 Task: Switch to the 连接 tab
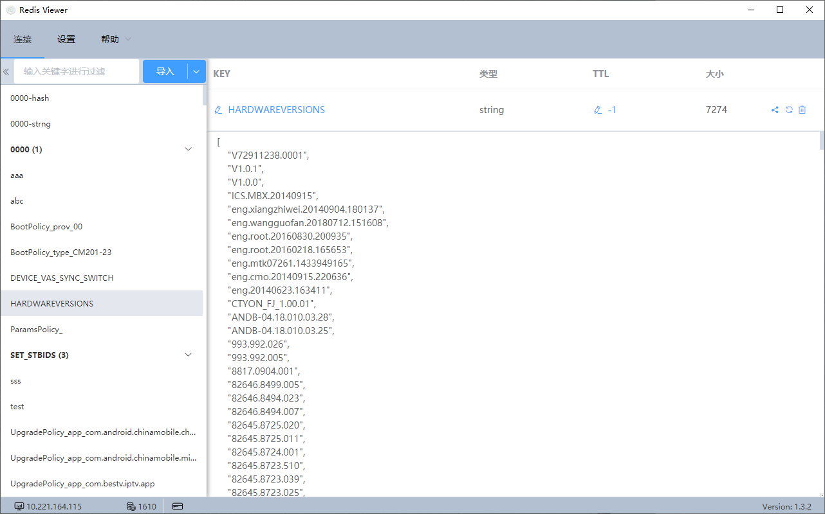(23, 39)
